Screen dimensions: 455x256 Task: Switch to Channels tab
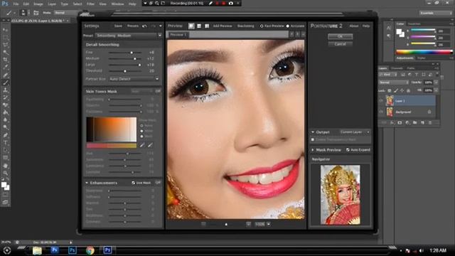click(397, 68)
